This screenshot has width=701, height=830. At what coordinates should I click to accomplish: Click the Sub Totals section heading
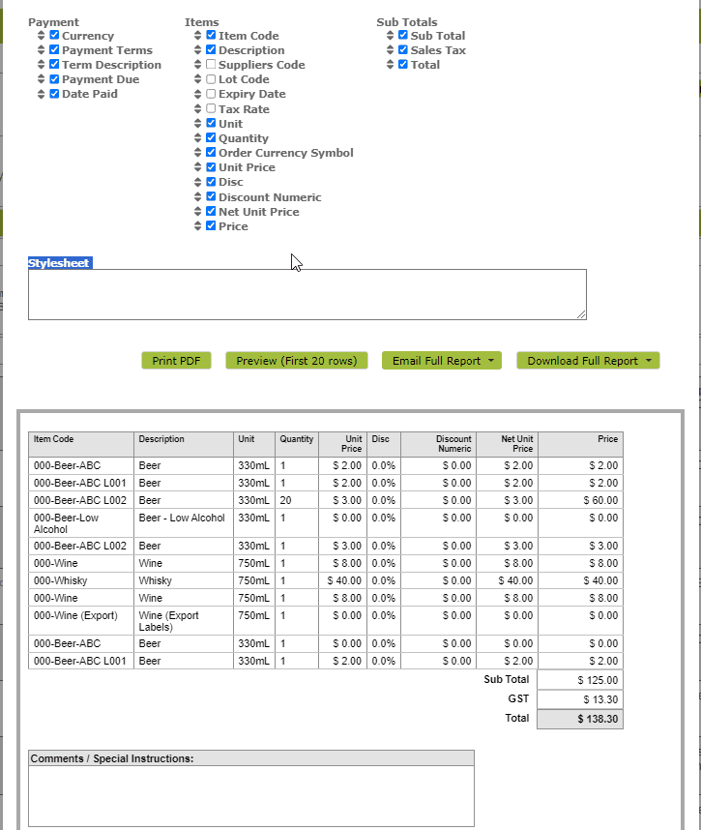(407, 22)
